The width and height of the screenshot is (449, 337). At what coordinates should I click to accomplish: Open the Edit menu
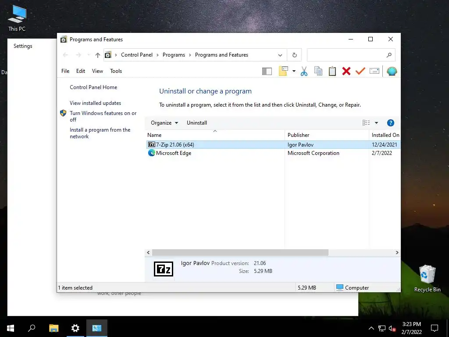81,71
